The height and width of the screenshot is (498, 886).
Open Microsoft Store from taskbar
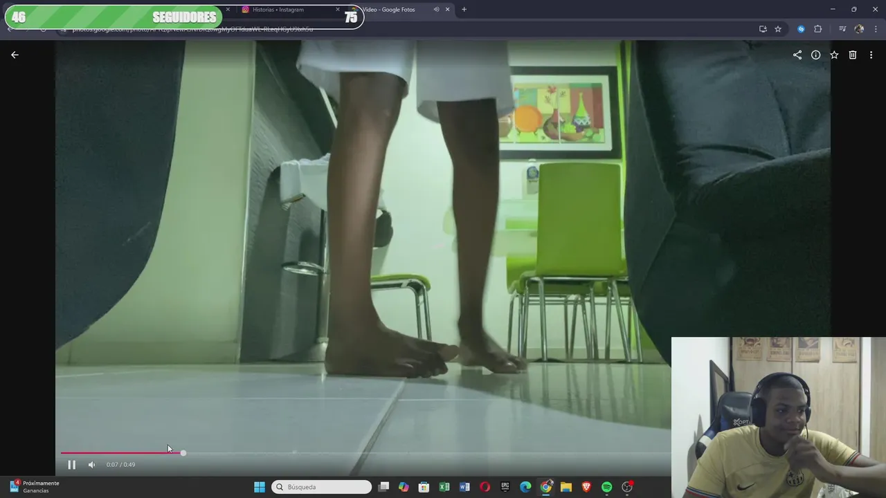click(424, 487)
